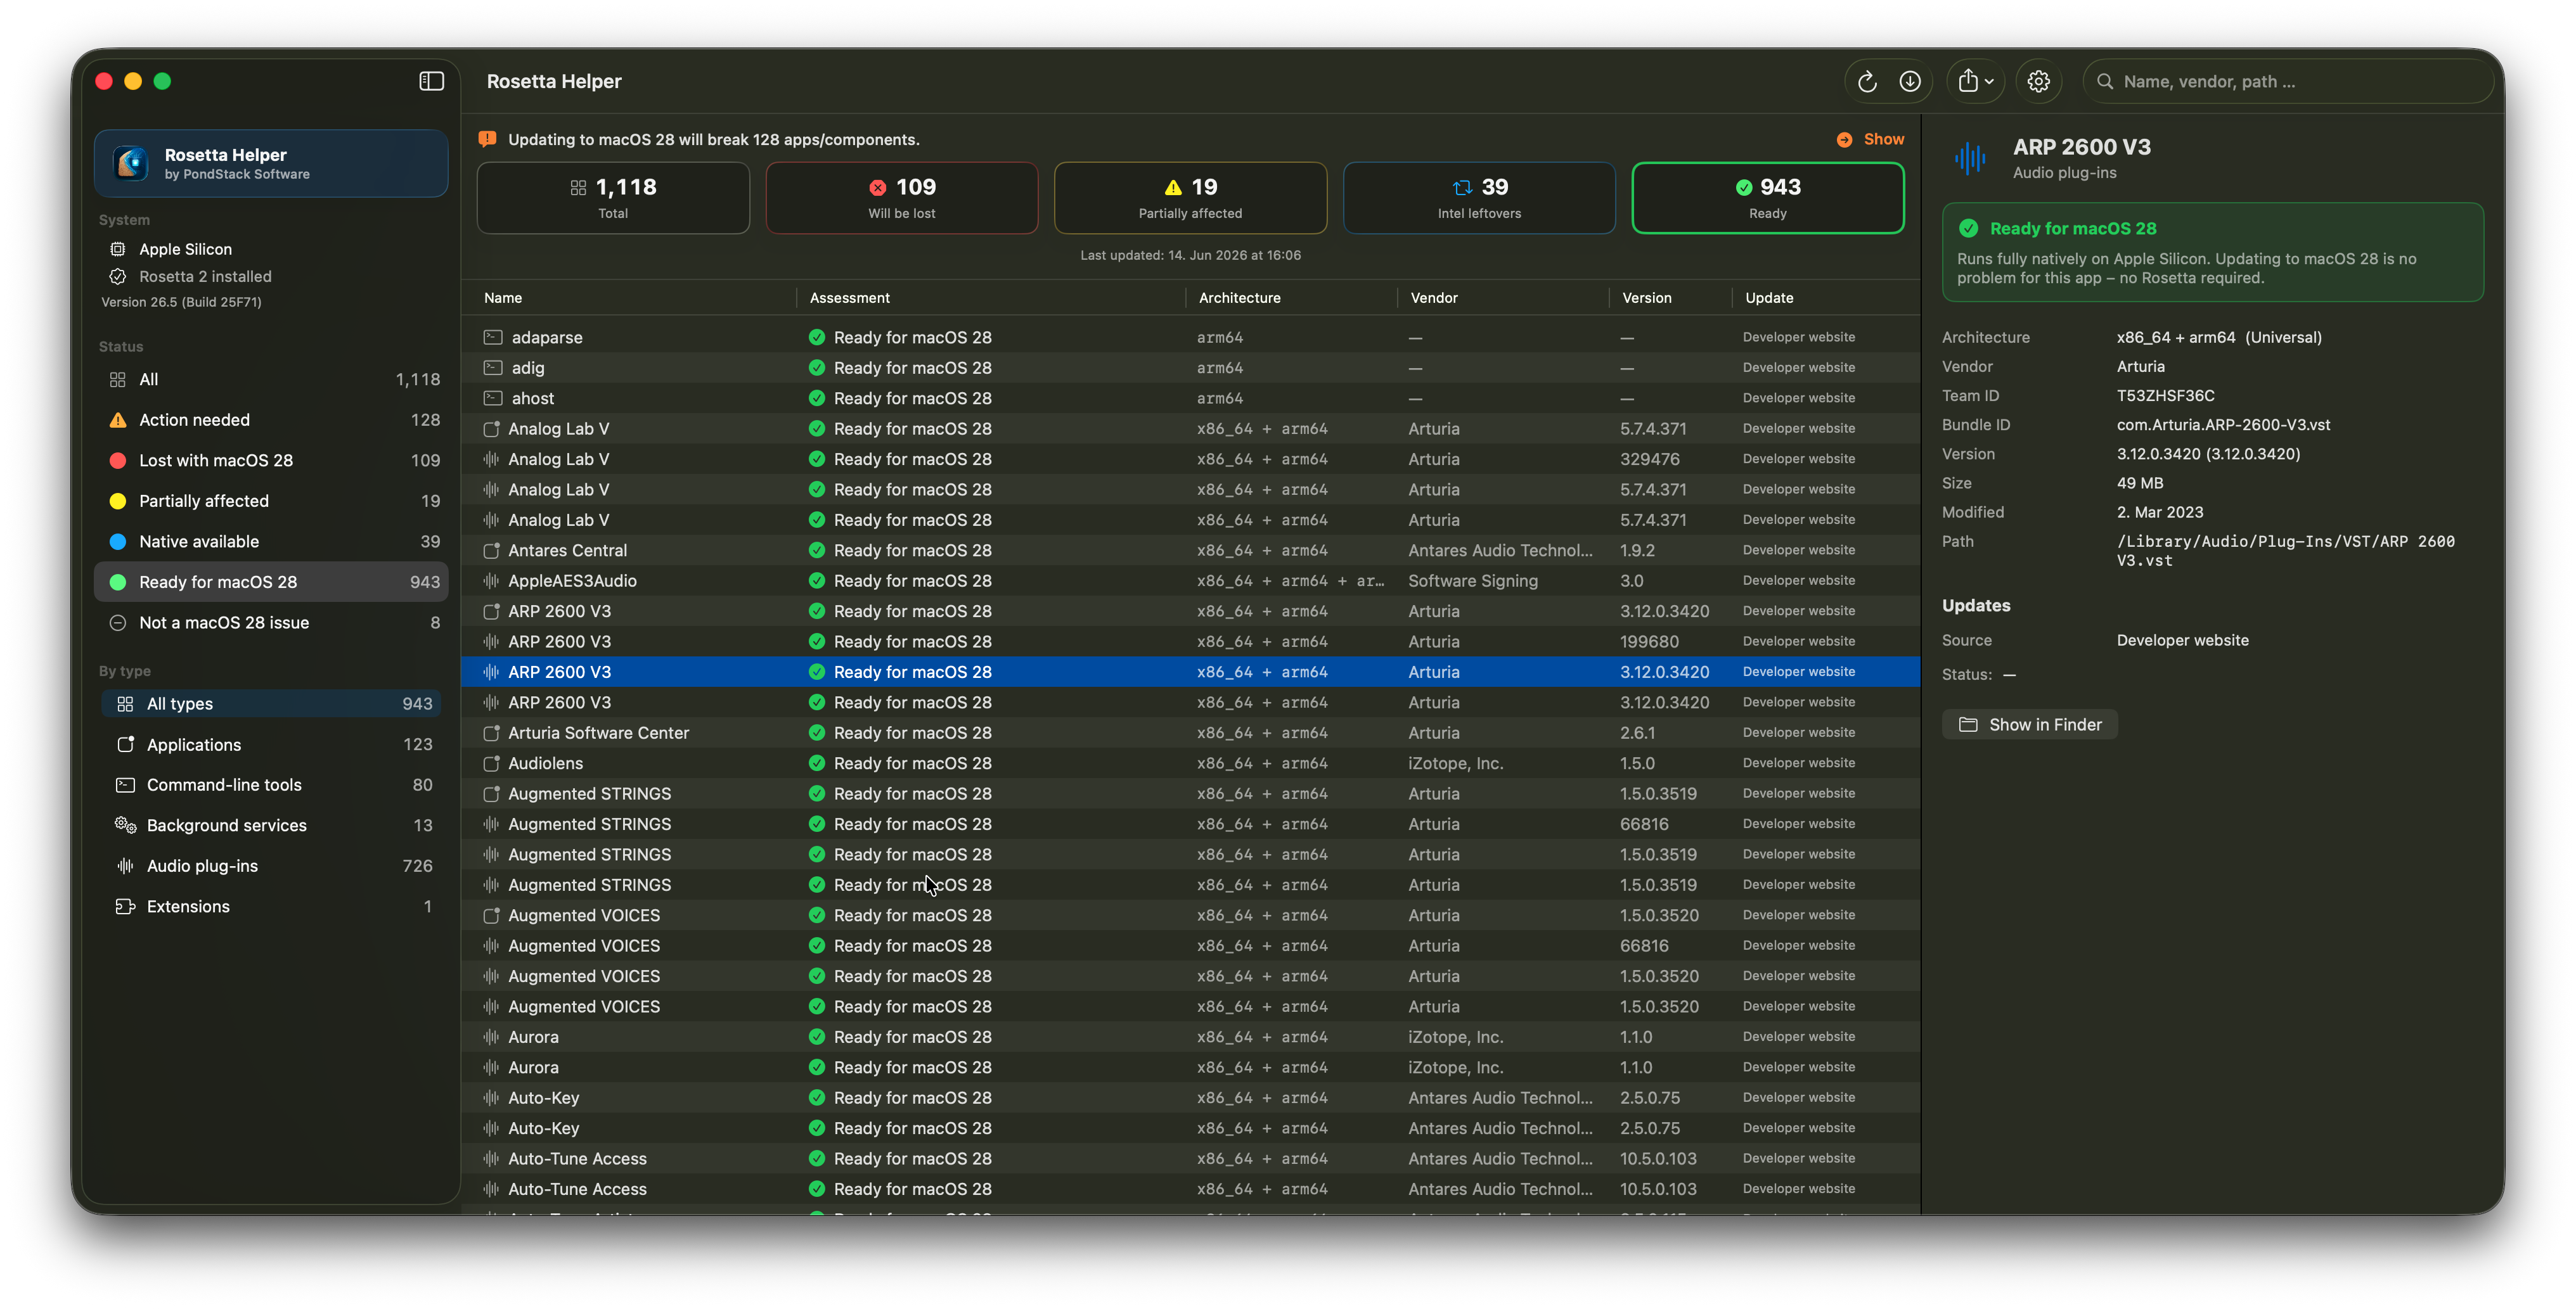The width and height of the screenshot is (2576, 1309).
Task: Click the Apple Silicon chip icon
Action: (x=118, y=249)
